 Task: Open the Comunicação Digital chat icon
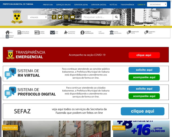coord(129,32)
